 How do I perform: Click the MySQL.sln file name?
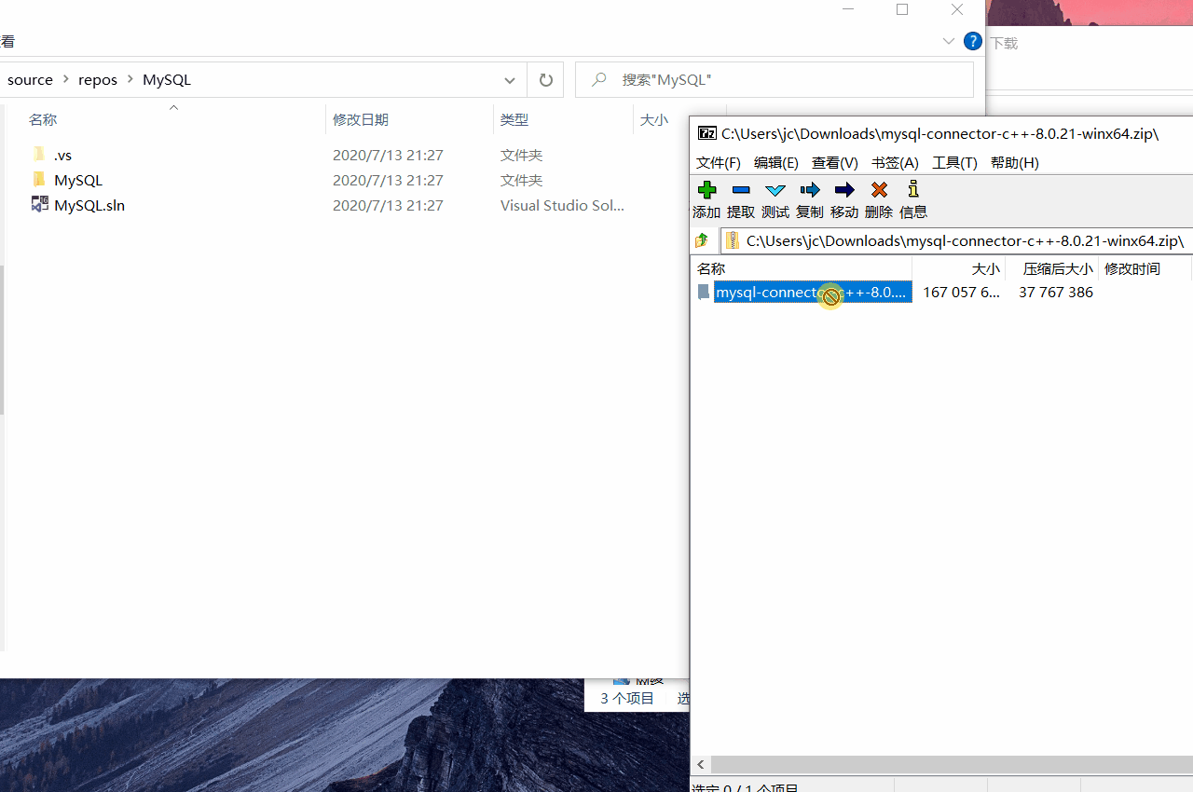(x=89, y=205)
